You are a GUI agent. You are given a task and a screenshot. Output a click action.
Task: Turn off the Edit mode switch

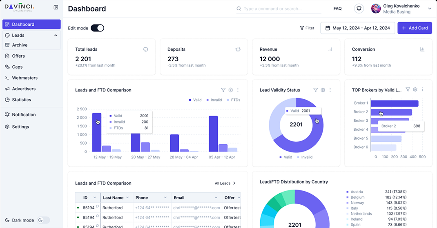tap(97, 28)
